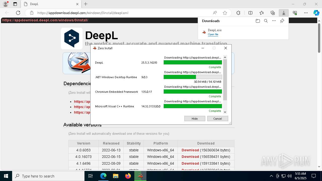Toggle the Downloads toolbar icon
322x181 pixels.
coord(284,13)
